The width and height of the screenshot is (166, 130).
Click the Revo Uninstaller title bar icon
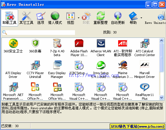[x=4, y=5]
